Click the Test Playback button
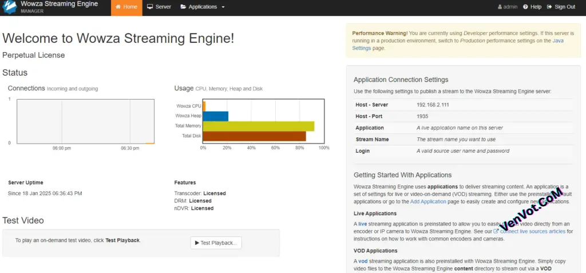This screenshot has width=586, height=273. coord(216,243)
